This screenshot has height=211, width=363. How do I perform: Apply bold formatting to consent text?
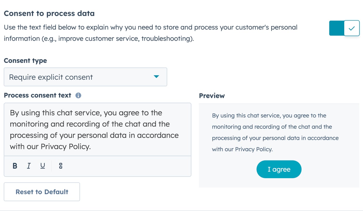click(15, 166)
